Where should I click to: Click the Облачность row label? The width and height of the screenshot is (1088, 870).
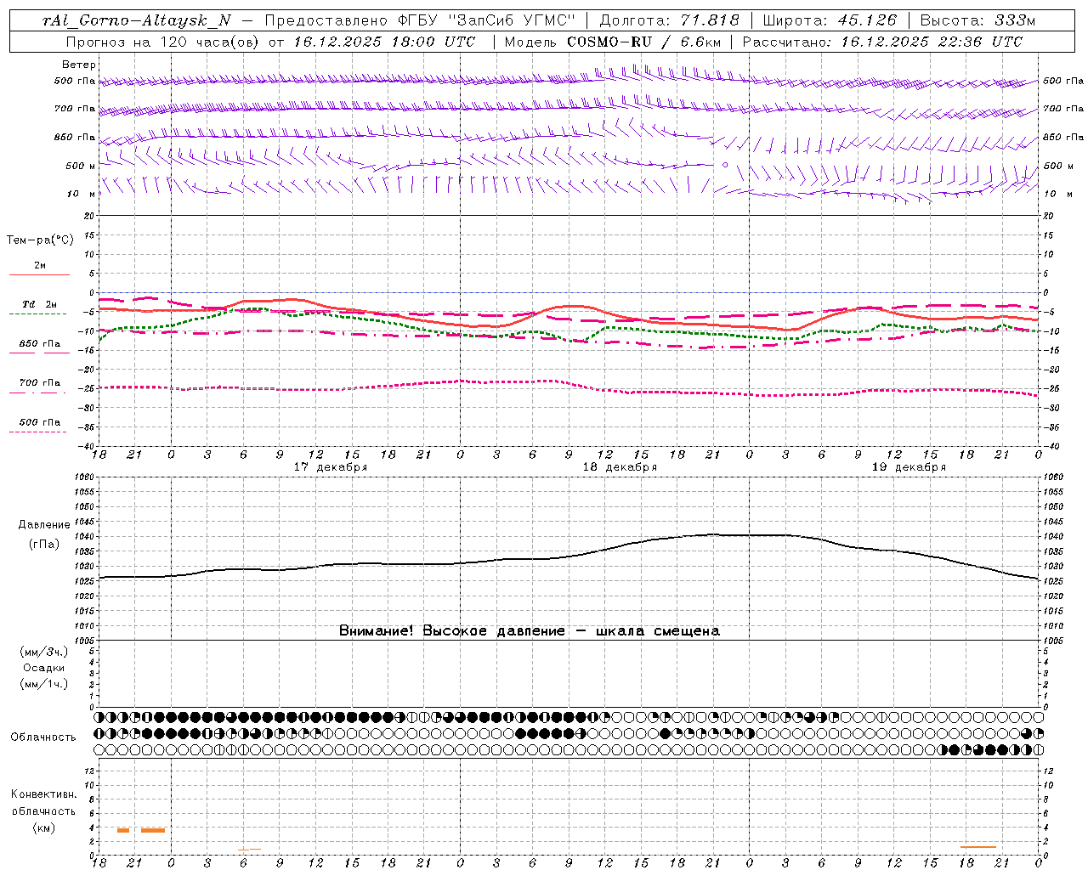point(43,737)
